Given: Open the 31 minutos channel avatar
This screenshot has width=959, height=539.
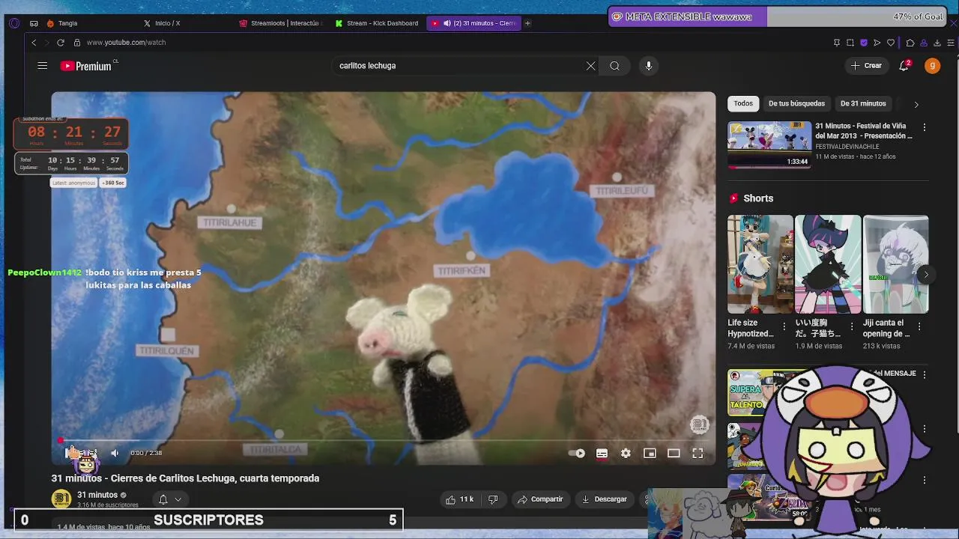Looking at the screenshot, I should coord(61,499).
